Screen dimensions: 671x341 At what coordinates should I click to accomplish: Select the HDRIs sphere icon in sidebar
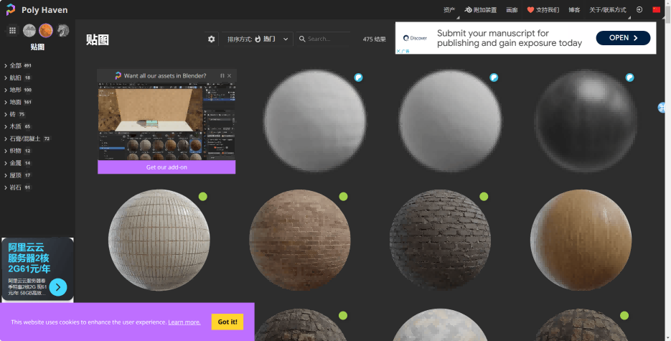29,30
